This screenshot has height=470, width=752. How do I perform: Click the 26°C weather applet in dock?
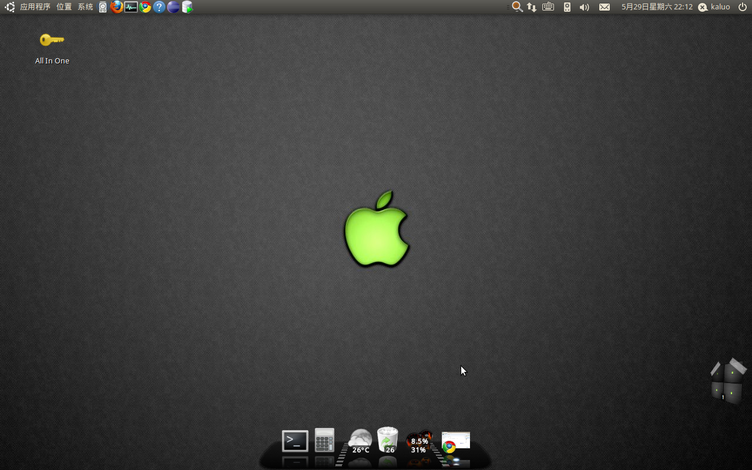pos(360,442)
